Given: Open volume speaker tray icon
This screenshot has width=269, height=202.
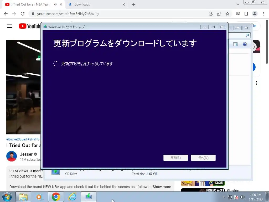Looking at the screenshot, I should [242, 197].
